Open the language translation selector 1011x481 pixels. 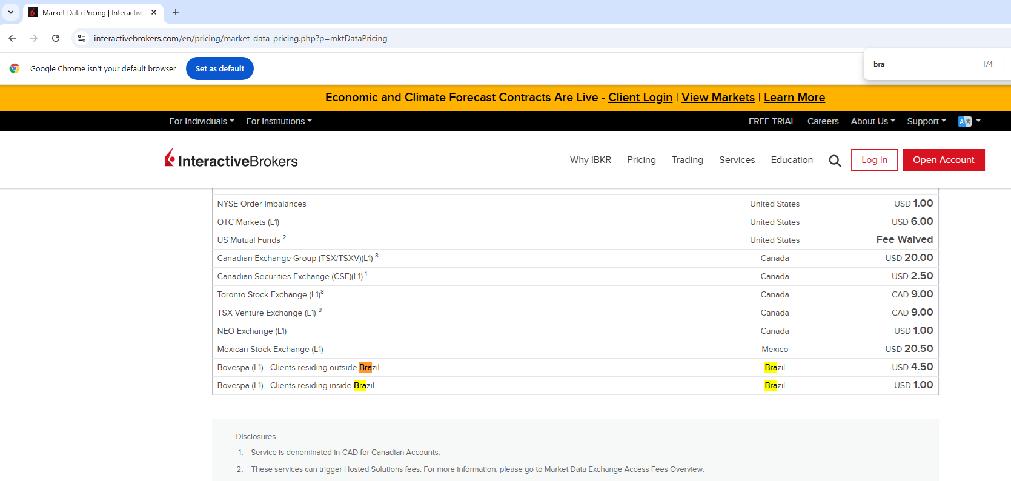[x=969, y=121]
